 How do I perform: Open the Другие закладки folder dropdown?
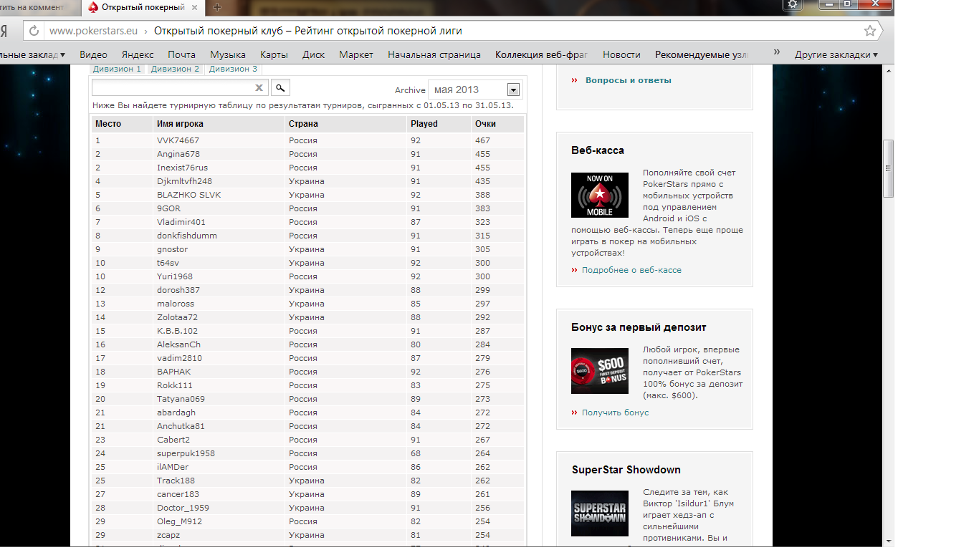click(x=836, y=54)
